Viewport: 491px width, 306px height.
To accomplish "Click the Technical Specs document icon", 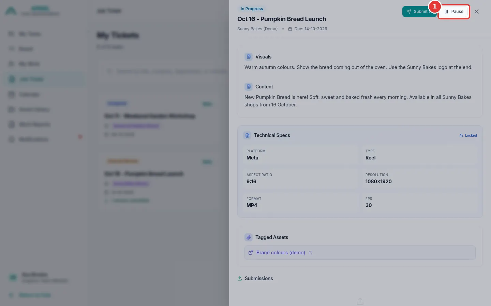I will pos(247,135).
